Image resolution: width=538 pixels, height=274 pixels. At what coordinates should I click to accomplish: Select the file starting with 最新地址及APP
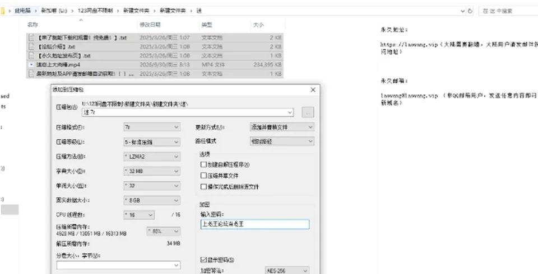pyautogui.click(x=85, y=73)
